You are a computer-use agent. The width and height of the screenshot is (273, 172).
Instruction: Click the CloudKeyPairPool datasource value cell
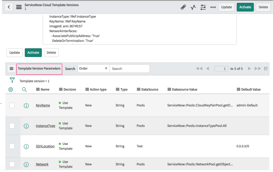coord(200,105)
